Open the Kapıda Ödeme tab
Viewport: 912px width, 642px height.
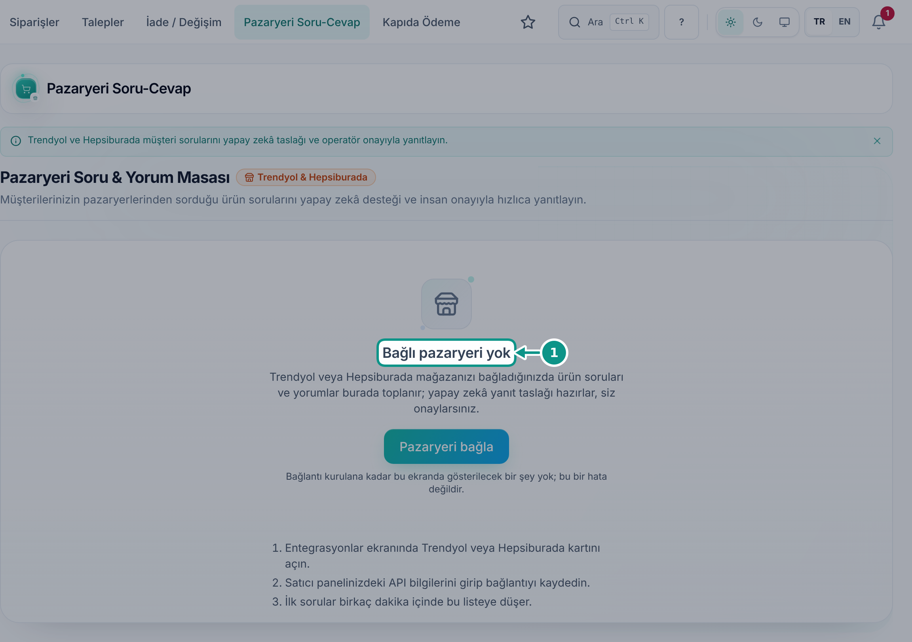pyautogui.click(x=421, y=22)
